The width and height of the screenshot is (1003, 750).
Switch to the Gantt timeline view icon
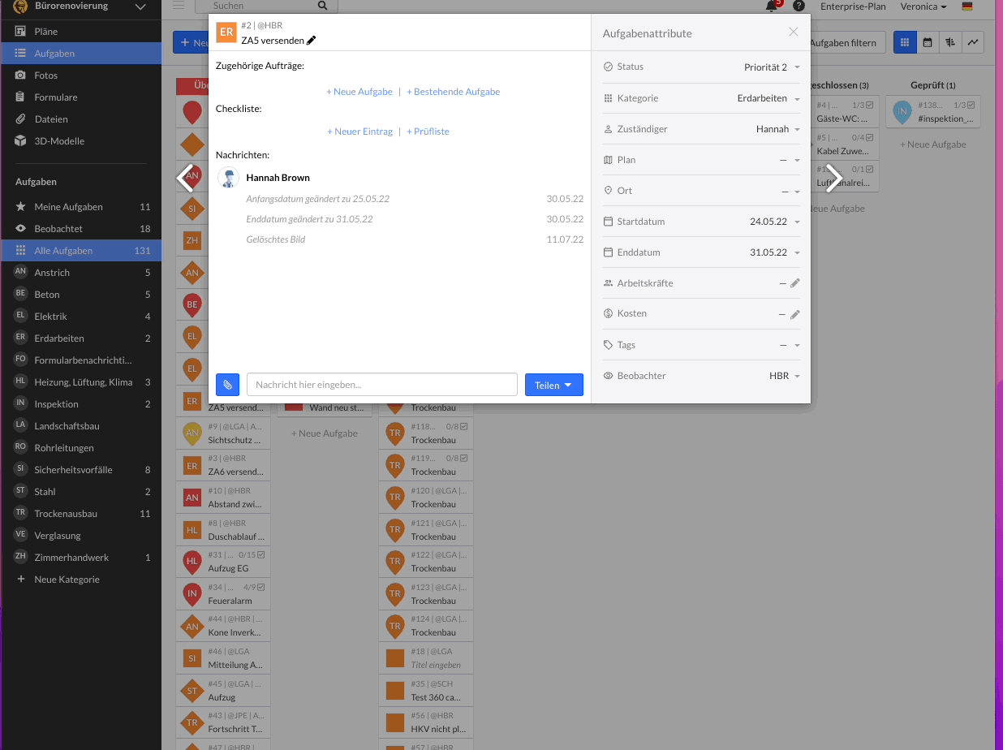(x=950, y=42)
